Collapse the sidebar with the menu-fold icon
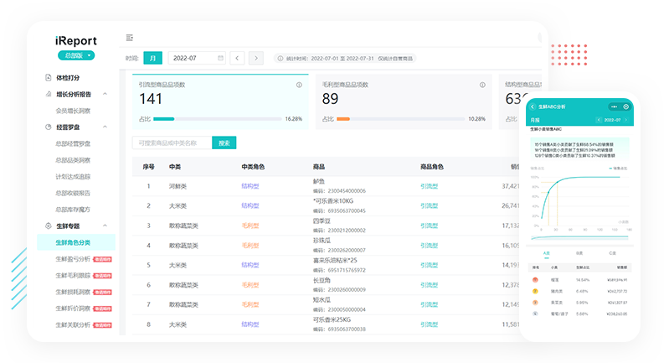669x363 pixels. 130,38
